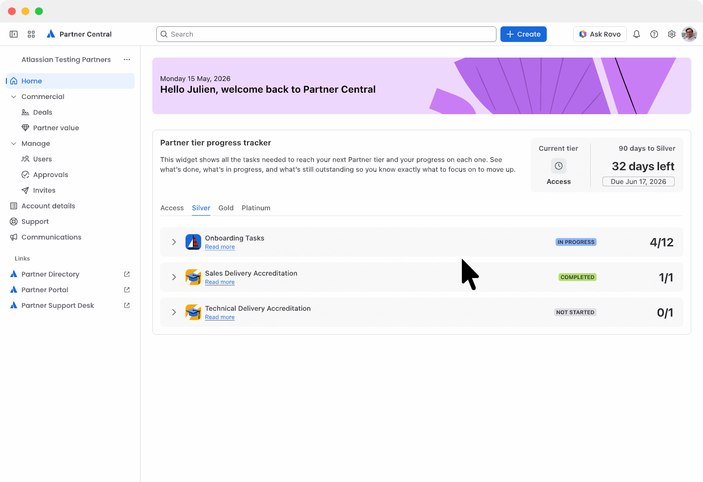703x482 pixels.
Task: Click the Search input field
Action: [x=326, y=34]
